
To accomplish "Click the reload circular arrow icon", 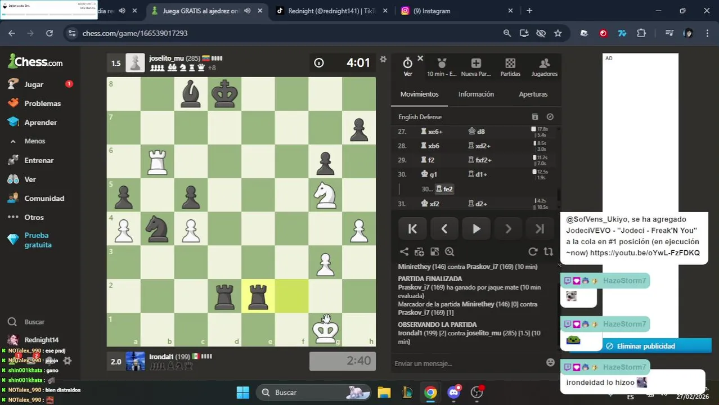I will [533, 252].
